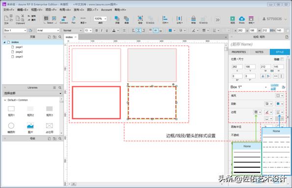
Task: Select the Connect tool in toolbar
Action: [x=64, y=19]
